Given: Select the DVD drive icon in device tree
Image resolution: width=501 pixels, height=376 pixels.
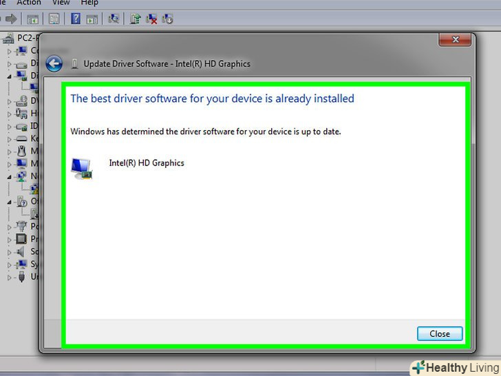Looking at the screenshot, I should [21, 101].
